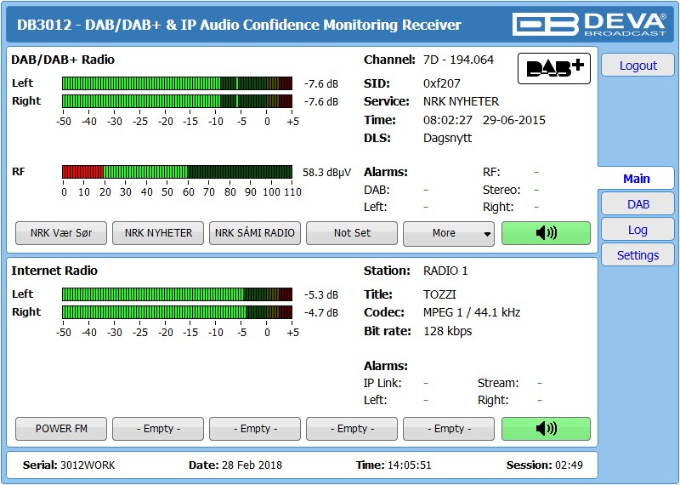Select the NRK Vær Sør preset

click(x=61, y=233)
